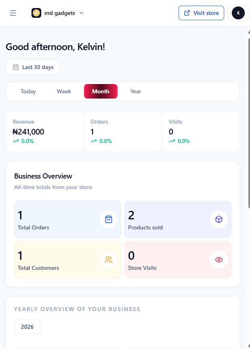Click the people icon in Total Customers
Screen dimensions: 250x349
coord(109,260)
